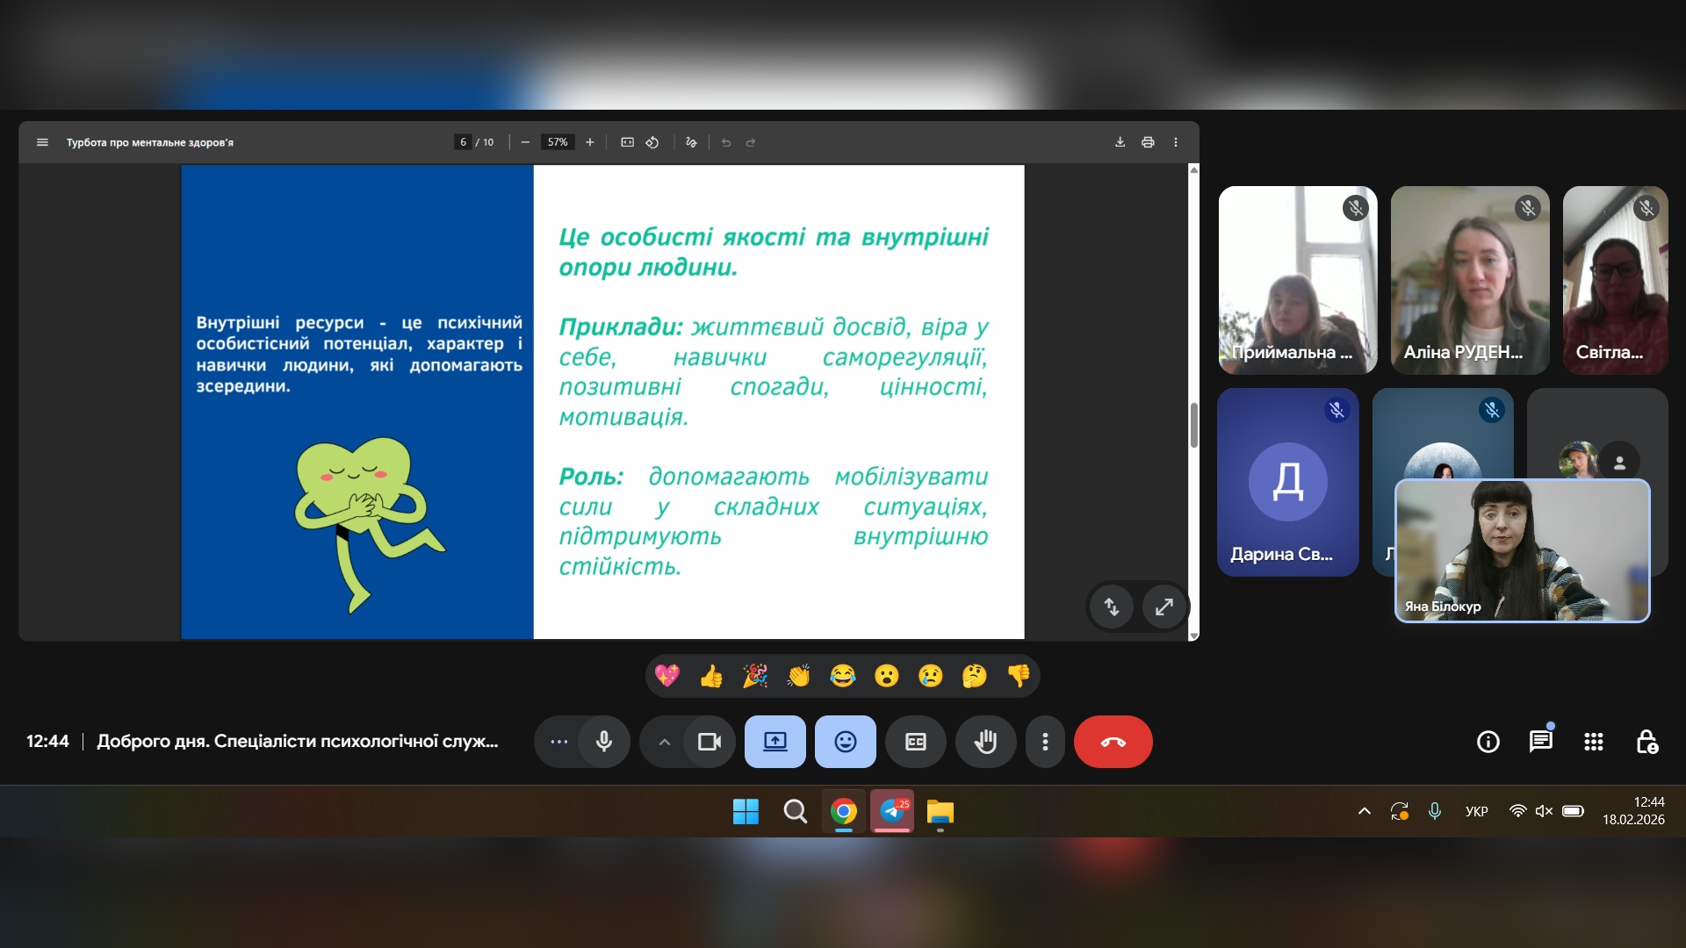Leave the call with red button

[1113, 742]
